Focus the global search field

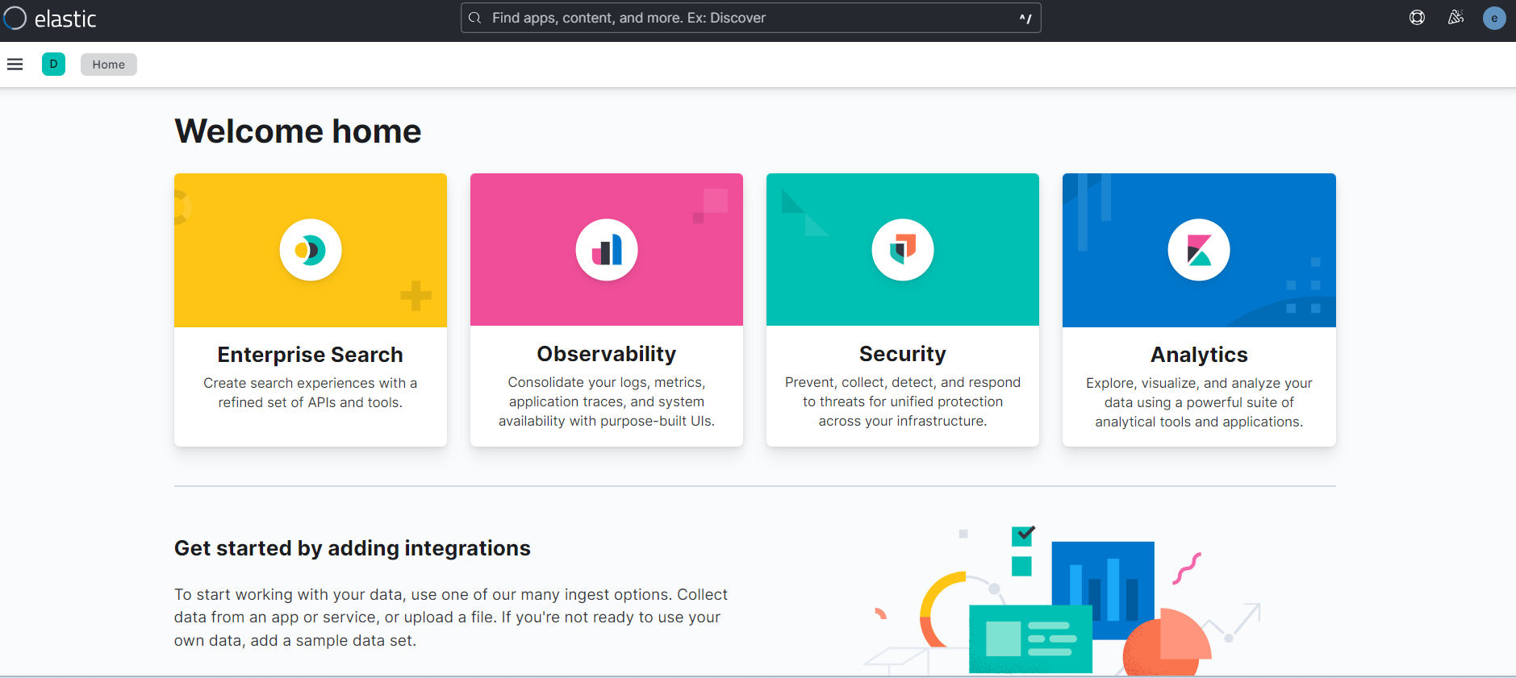click(x=742, y=18)
